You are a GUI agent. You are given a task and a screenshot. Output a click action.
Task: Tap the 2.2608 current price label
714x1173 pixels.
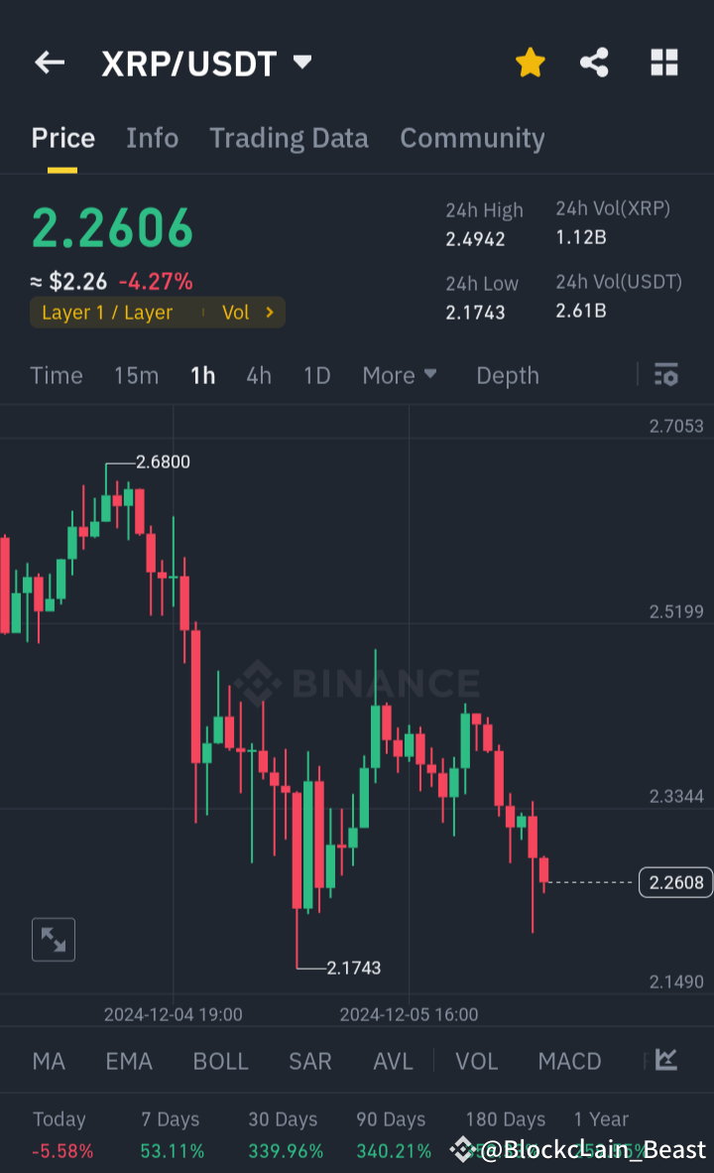point(675,882)
